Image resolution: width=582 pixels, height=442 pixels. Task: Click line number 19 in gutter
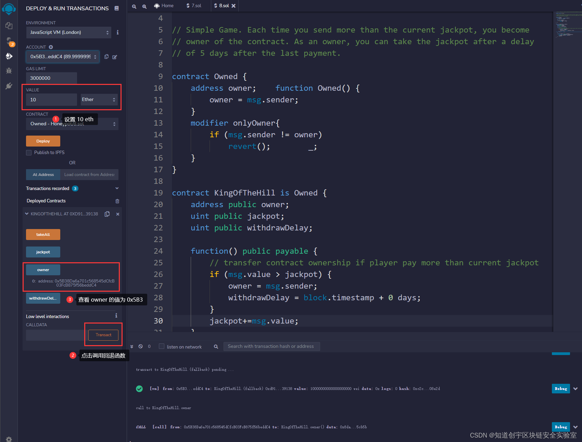[158, 193]
